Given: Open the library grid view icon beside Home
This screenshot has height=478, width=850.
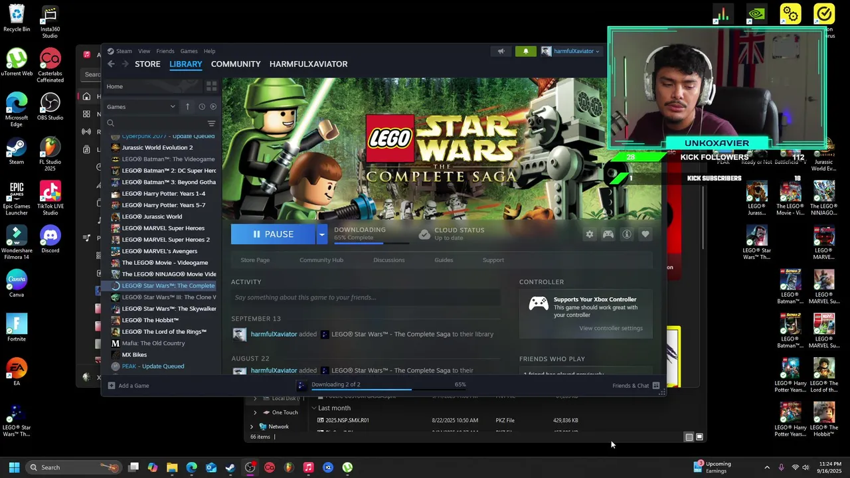Looking at the screenshot, I should (x=211, y=86).
